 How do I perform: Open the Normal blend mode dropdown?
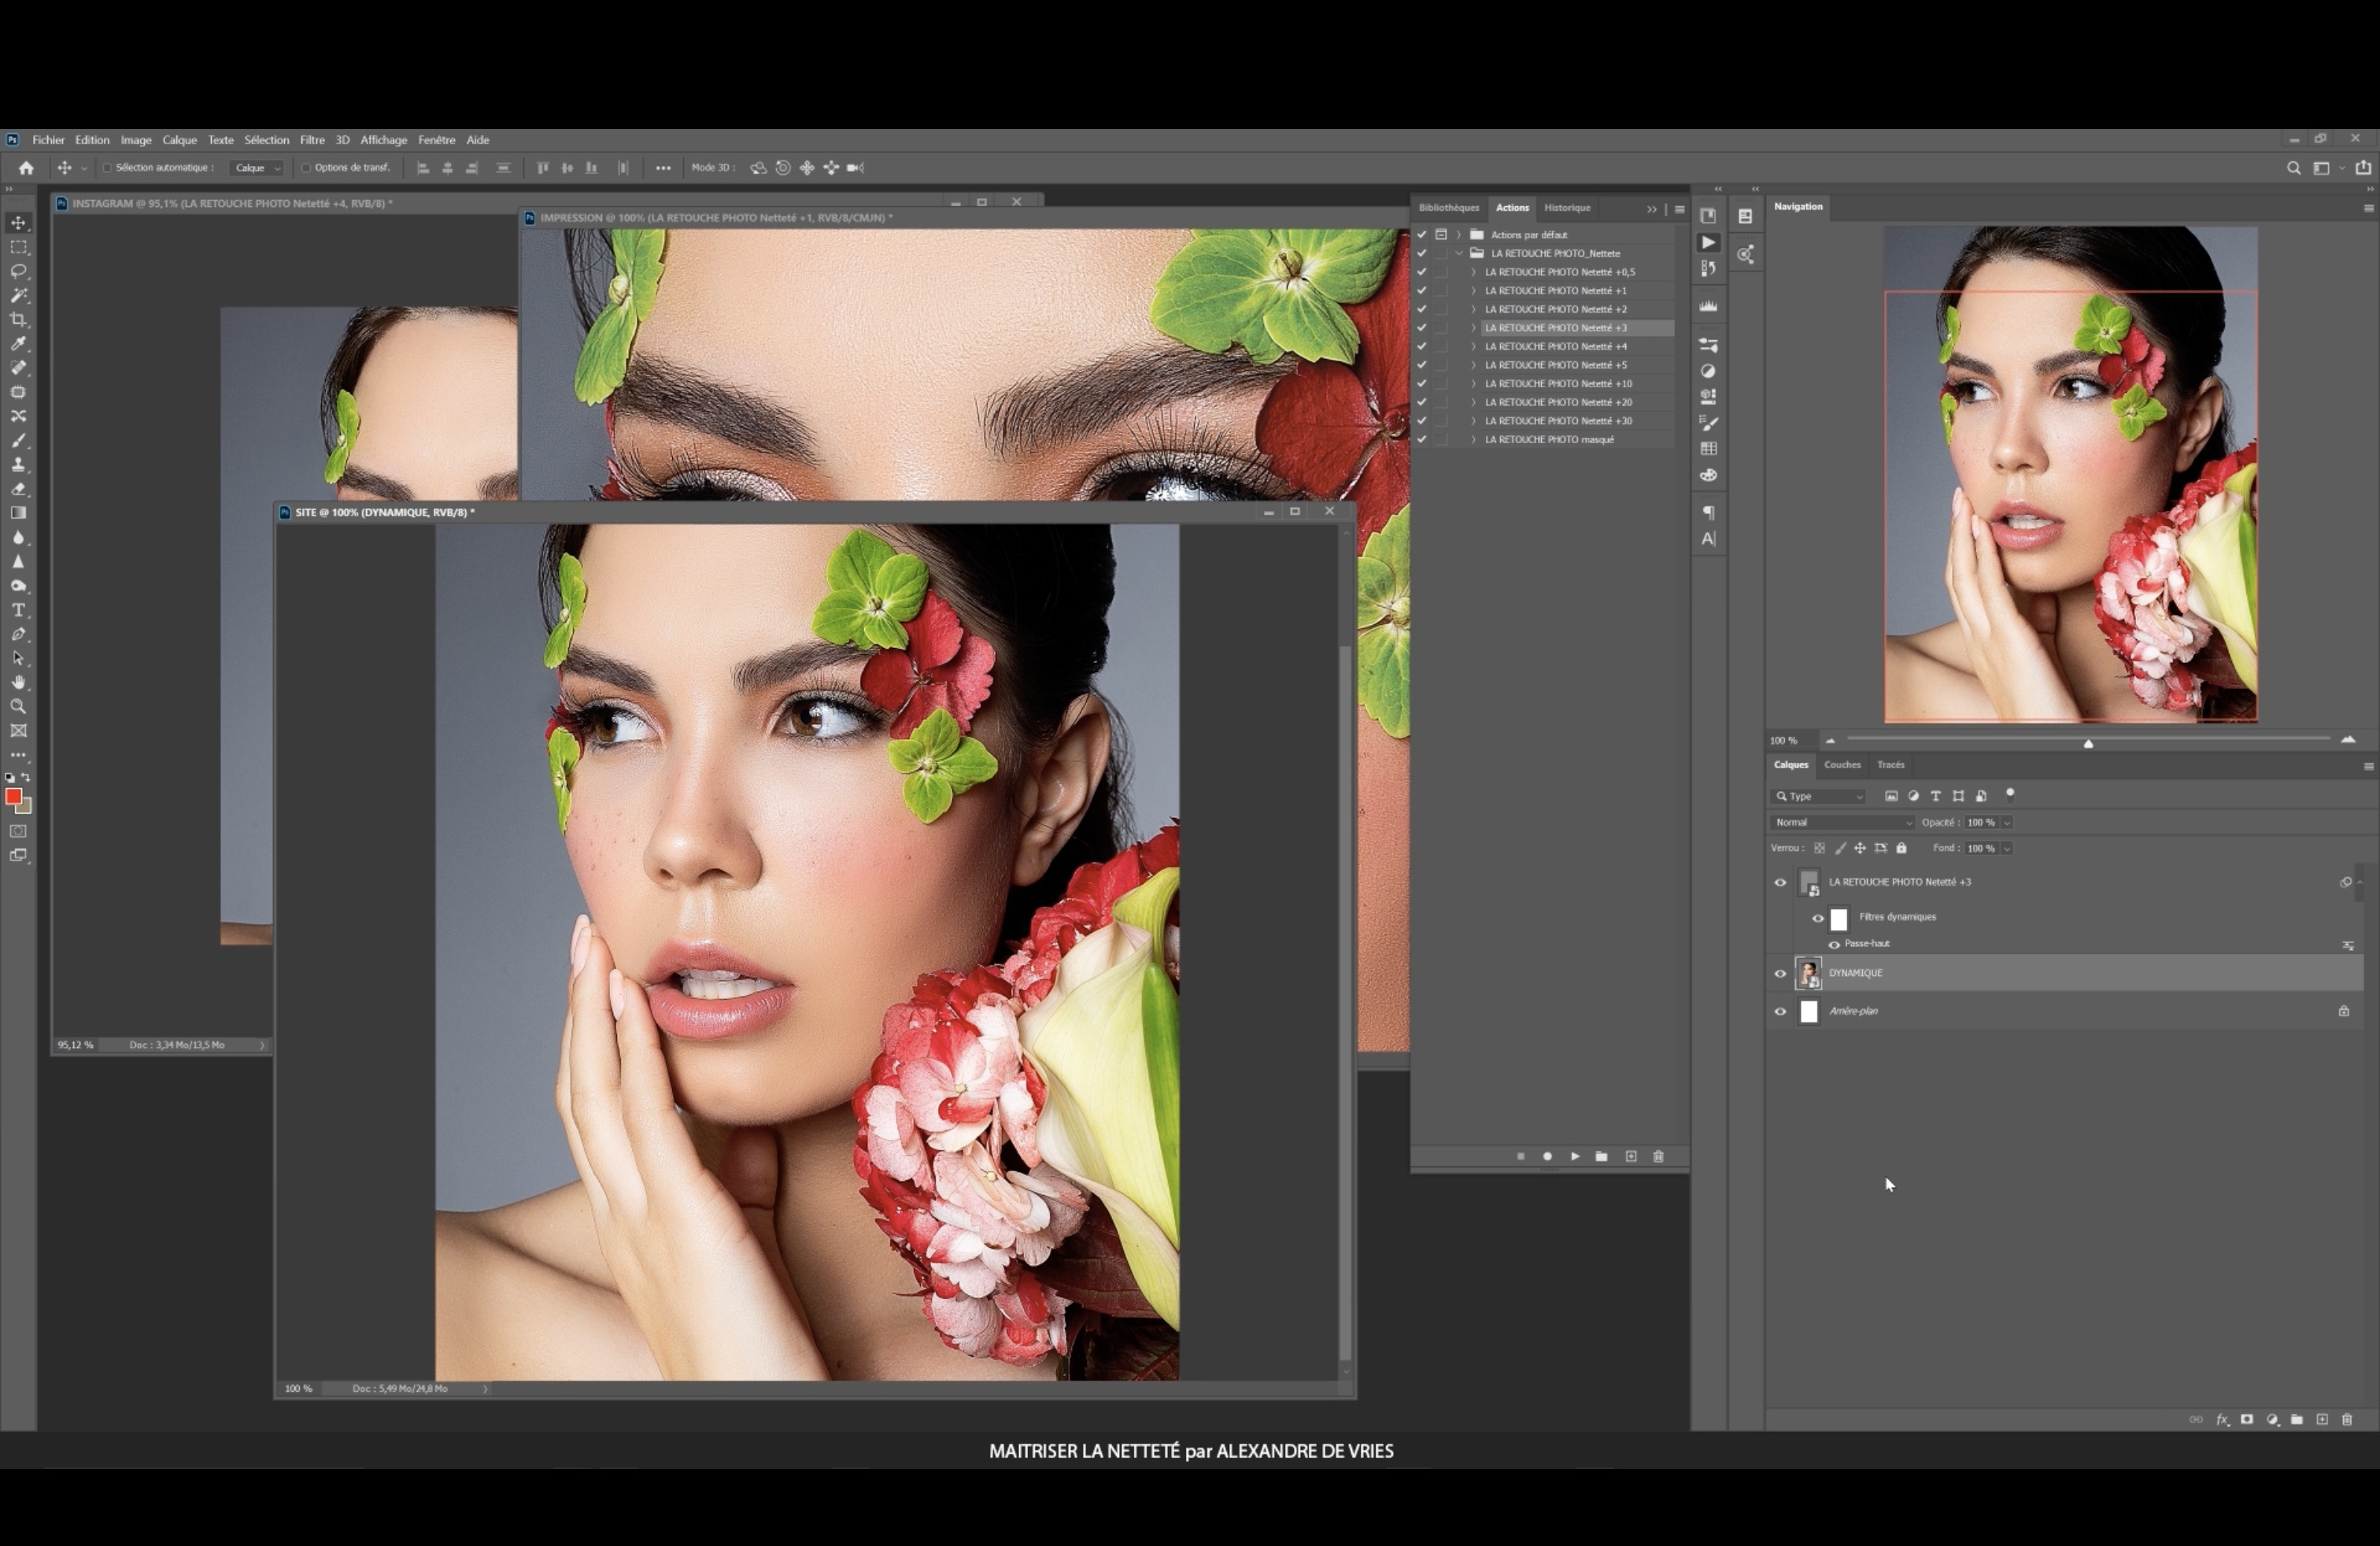(x=1842, y=822)
